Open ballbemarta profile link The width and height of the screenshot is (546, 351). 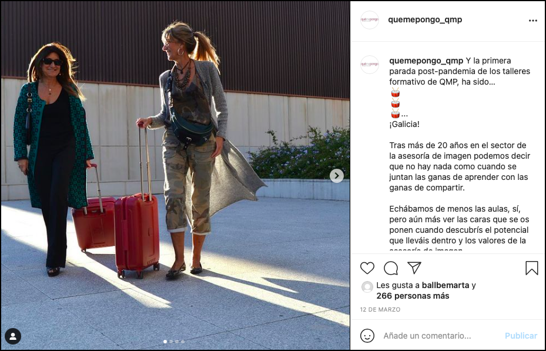(x=445, y=285)
